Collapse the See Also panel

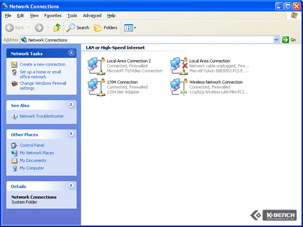[x=71, y=105]
